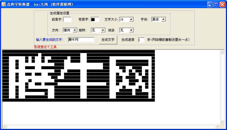Screen dimensions: 227x130
Task: Click the blue 输入要生成的文字 label
Action: (x=50, y=40)
